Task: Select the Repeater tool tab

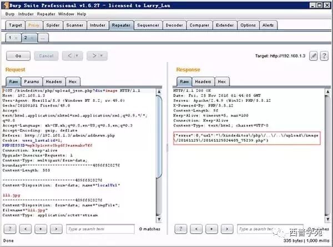Action: point(121,25)
